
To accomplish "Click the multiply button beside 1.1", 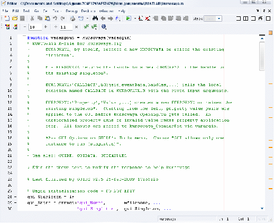I will [x=76, y=27].
